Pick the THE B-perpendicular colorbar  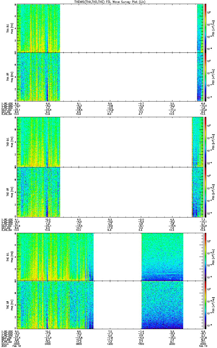point(205,257)
